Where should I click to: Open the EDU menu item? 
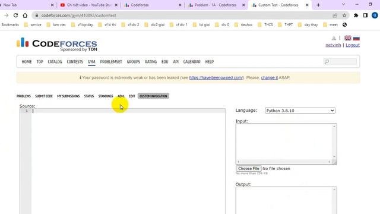pos(165,62)
